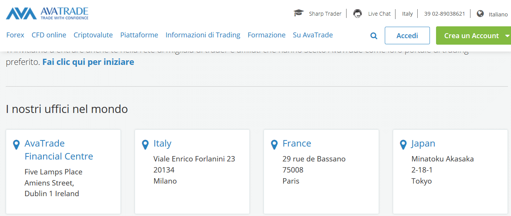Click the phone number 39 02-89038621
This screenshot has width=511, height=216.
point(444,14)
